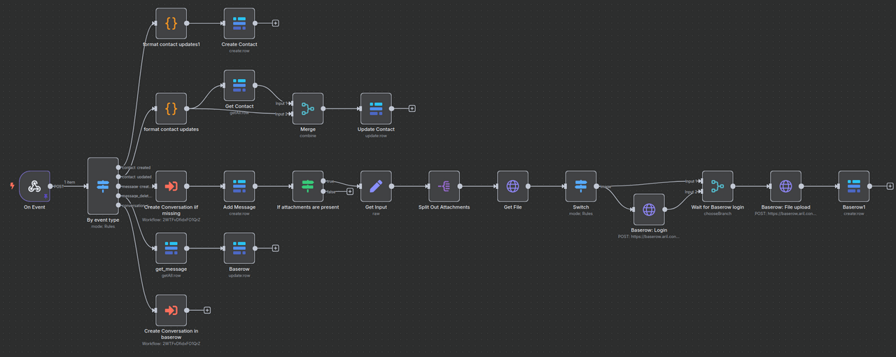Click the lightning bolt trigger icon
This screenshot has width=896, height=357.
11,186
